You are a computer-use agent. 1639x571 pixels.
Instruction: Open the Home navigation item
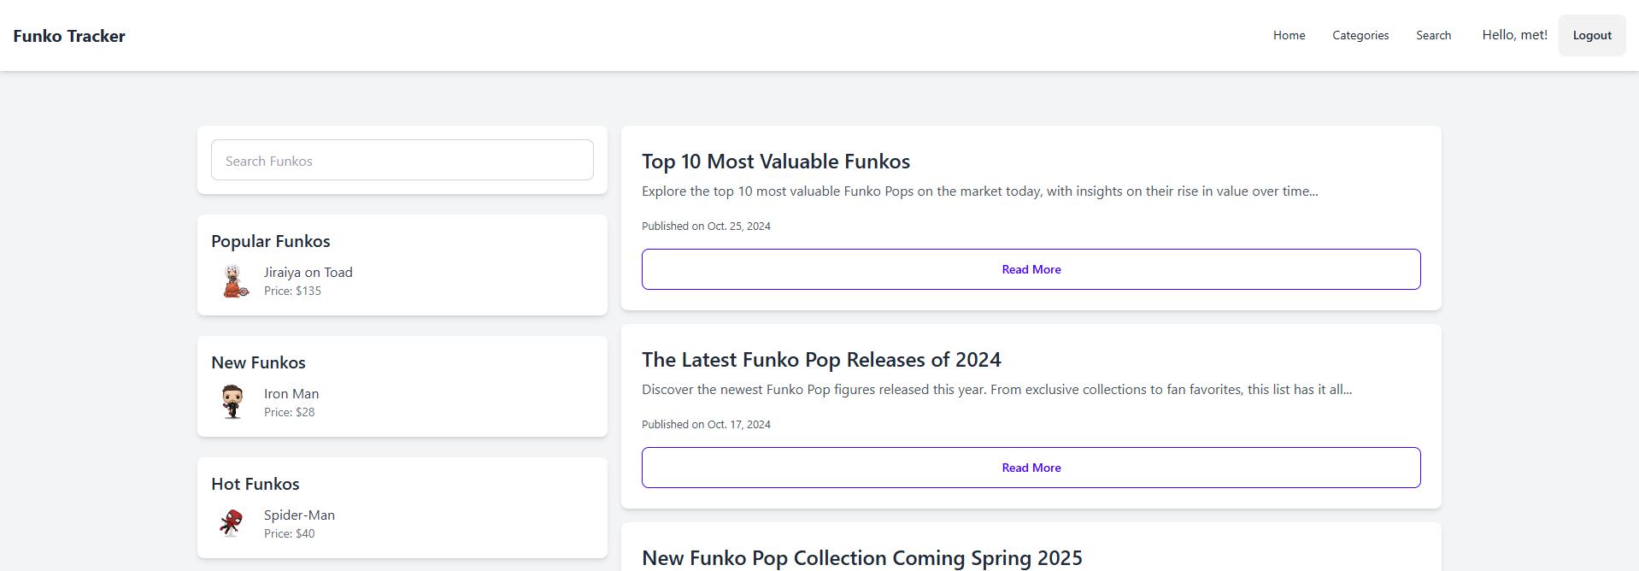click(1289, 35)
